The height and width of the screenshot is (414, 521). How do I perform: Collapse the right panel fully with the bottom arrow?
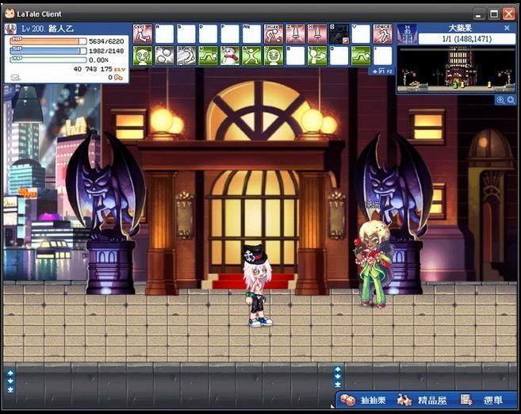(x=338, y=385)
